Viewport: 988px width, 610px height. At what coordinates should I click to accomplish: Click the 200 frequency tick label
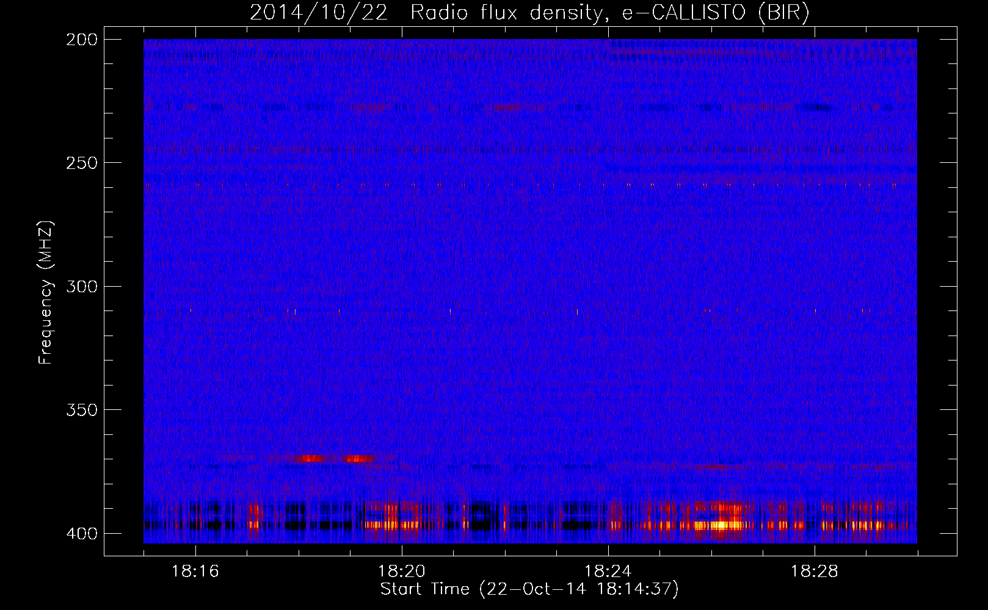tap(81, 40)
